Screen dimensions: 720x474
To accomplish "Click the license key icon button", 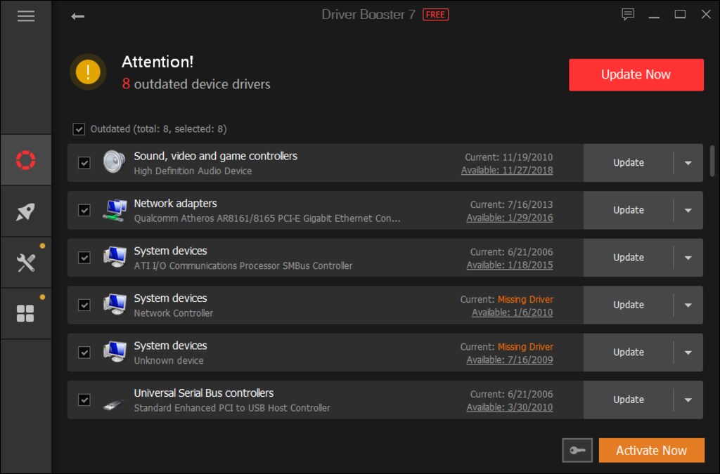I will pyautogui.click(x=577, y=450).
